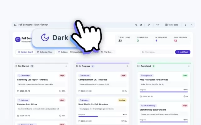201x125 pixels.
Task: Add a card with the Not Started plus
Action: tap(66, 66)
